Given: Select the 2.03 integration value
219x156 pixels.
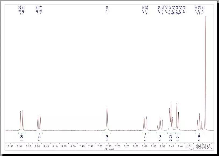Looking at the screenshot, I should (171, 138).
